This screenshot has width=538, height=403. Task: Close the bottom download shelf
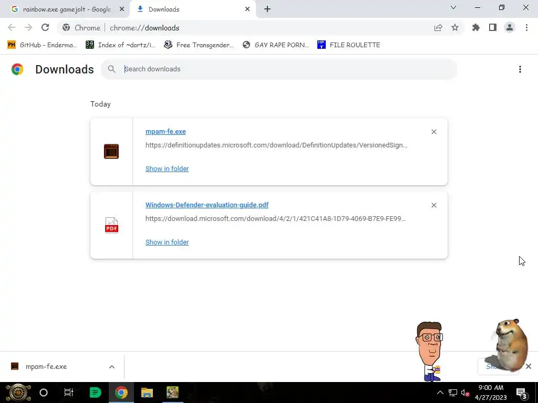point(529,366)
